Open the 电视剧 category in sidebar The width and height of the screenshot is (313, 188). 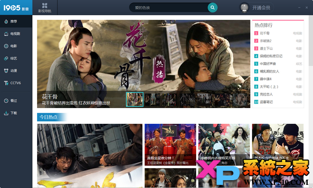click(16, 34)
